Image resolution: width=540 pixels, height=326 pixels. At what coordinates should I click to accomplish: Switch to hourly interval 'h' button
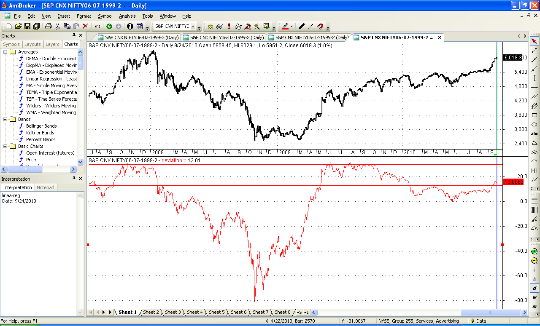click(535, 279)
